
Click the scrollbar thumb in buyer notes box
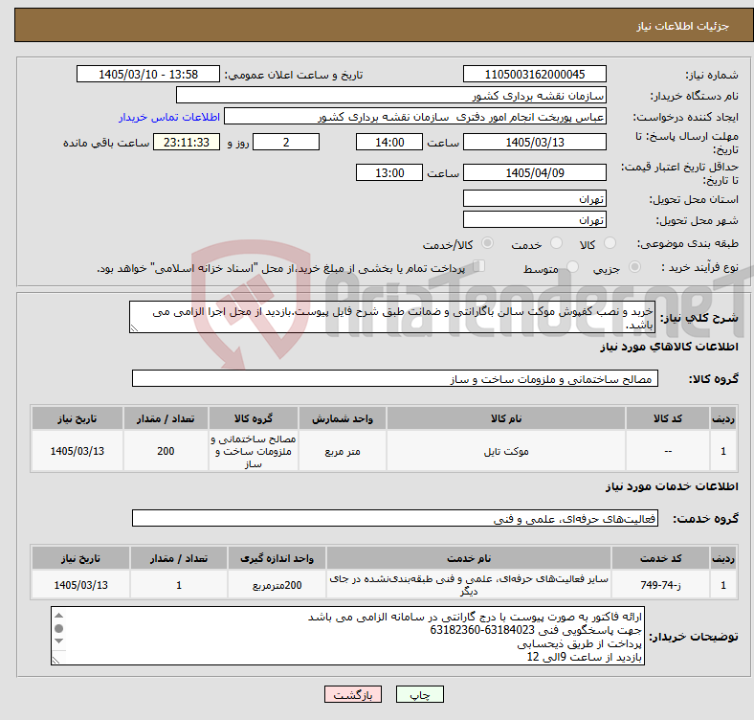pos(58,628)
